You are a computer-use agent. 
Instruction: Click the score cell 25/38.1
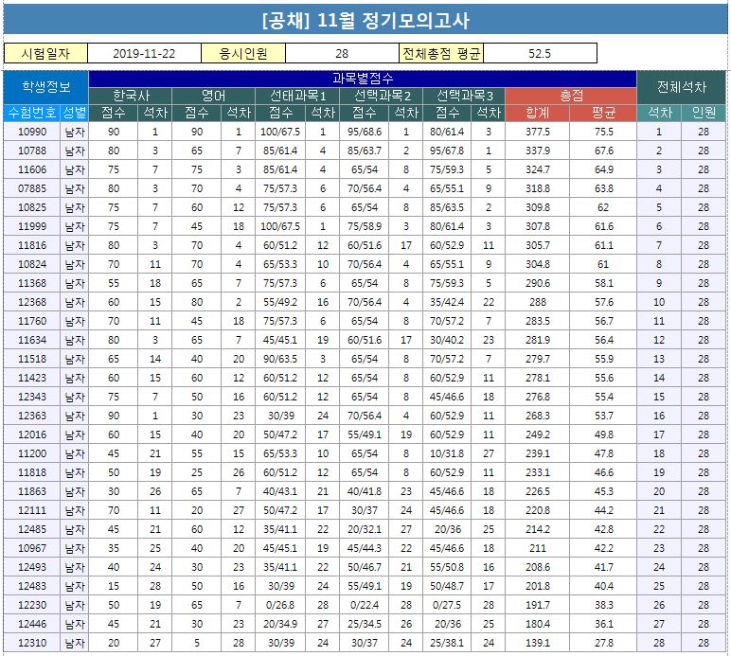pyautogui.click(x=447, y=643)
